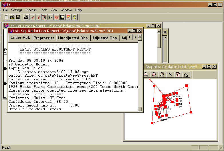Image resolution: width=224 pixels, height=151 pixels.
Task: Click the blue eye process icon
Action: [x=50, y=17]
